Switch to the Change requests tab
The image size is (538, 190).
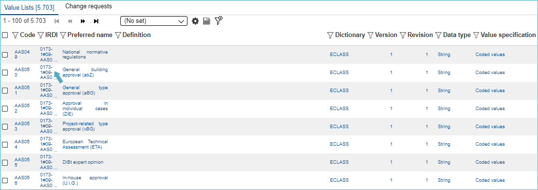[x=89, y=6]
